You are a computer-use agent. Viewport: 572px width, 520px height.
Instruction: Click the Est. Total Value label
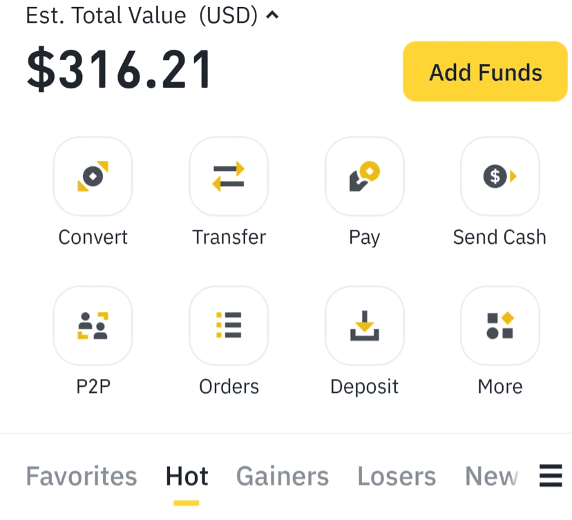tap(106, 15)
